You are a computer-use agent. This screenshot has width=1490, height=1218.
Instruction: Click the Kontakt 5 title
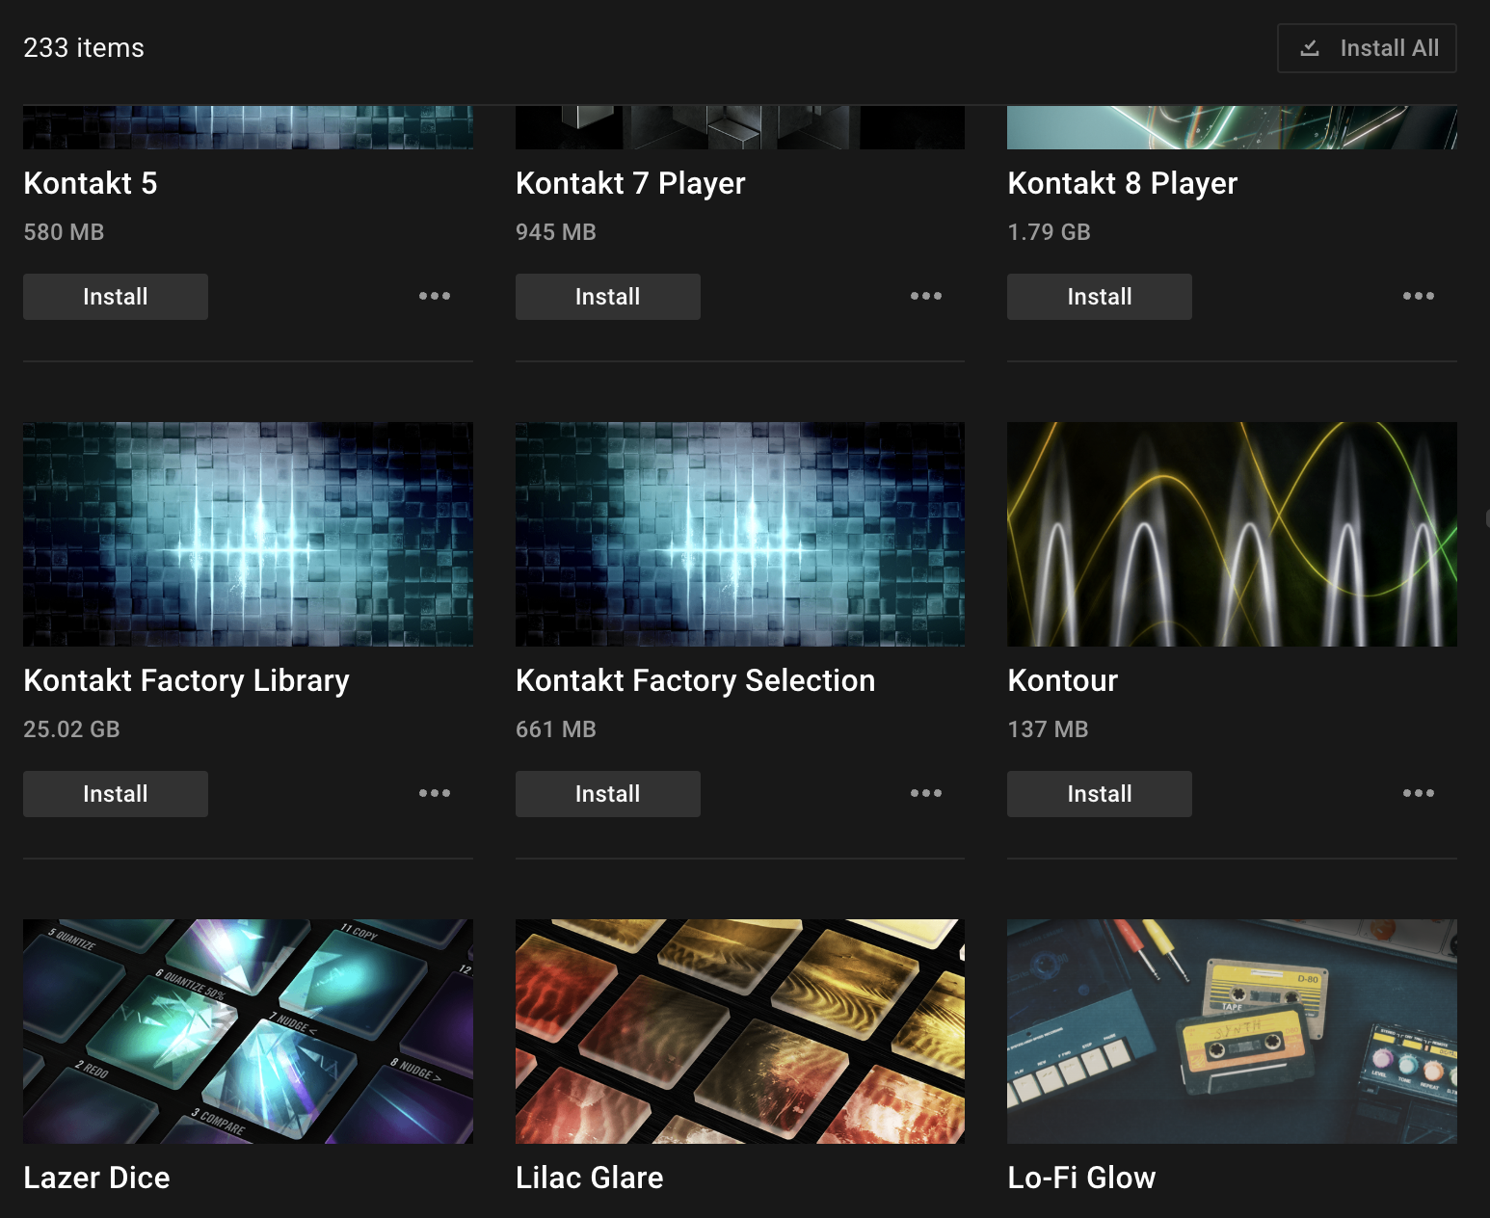(x=91, y=183)
